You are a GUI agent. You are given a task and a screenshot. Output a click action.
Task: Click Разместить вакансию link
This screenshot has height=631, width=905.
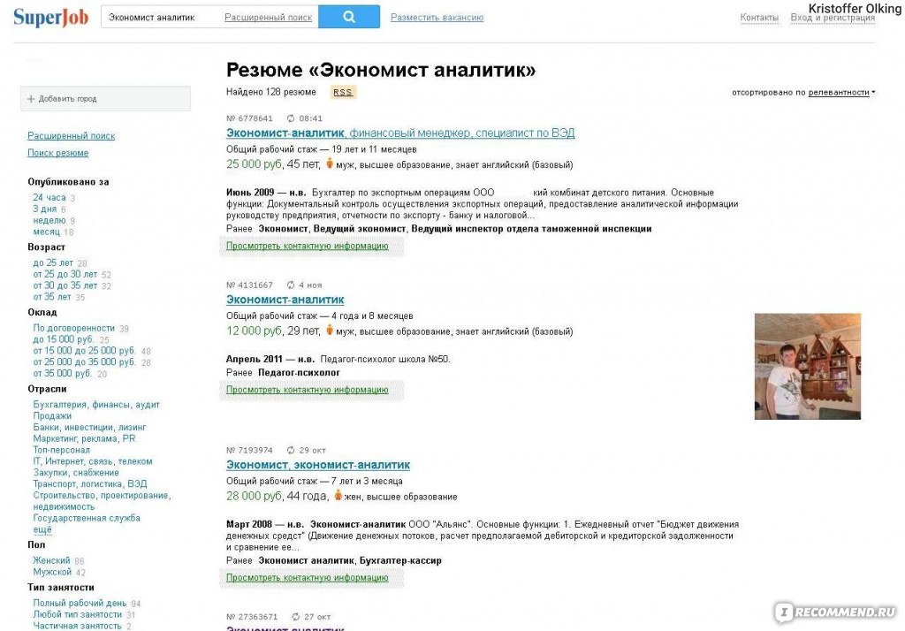pos(437,18)
